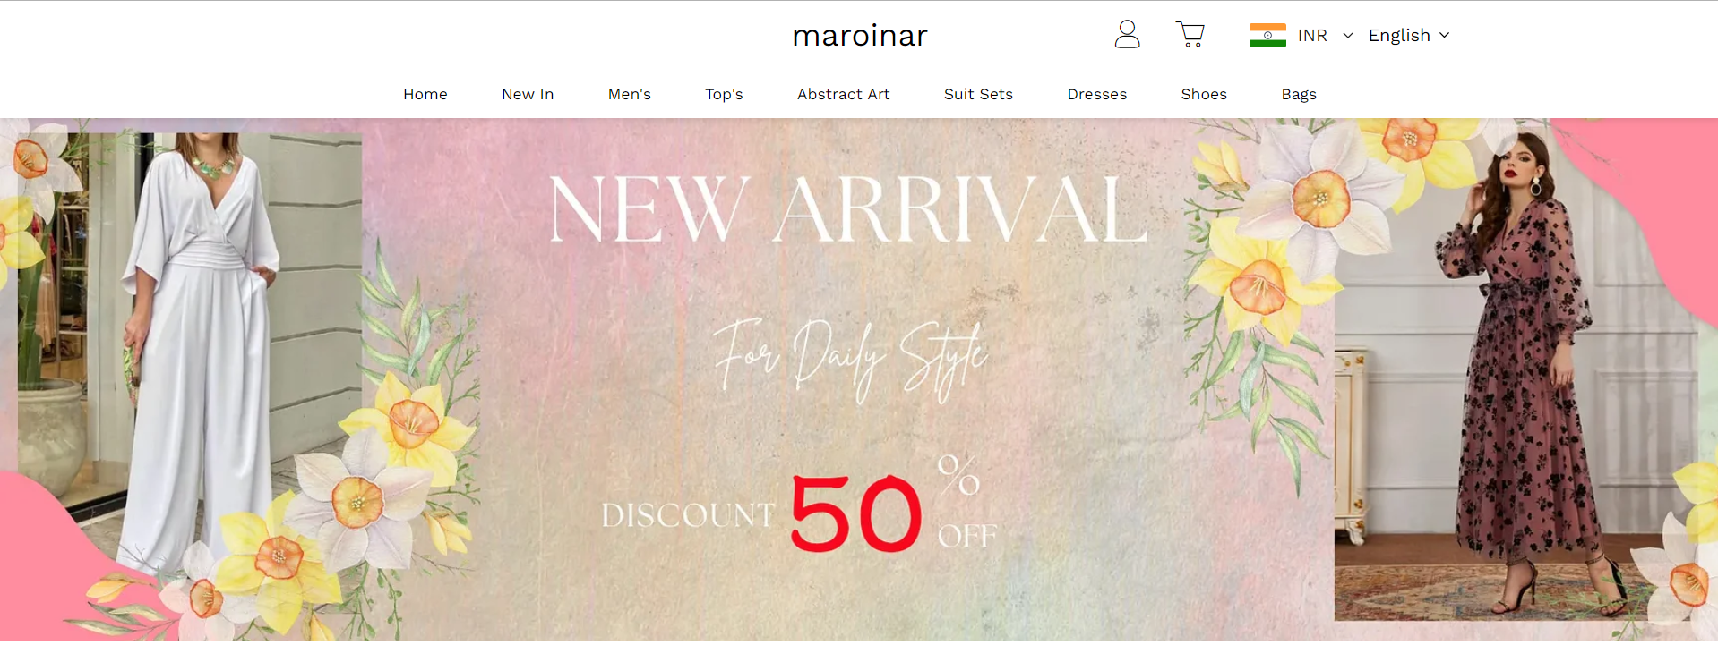This screenshot has width=1718, height=645.
Task: Click the chevron next to English
Action: (x=1444, y=36)
